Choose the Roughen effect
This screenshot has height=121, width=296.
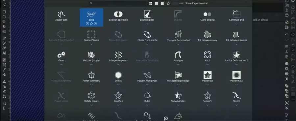pyautogui.click(x=118, y=97)
